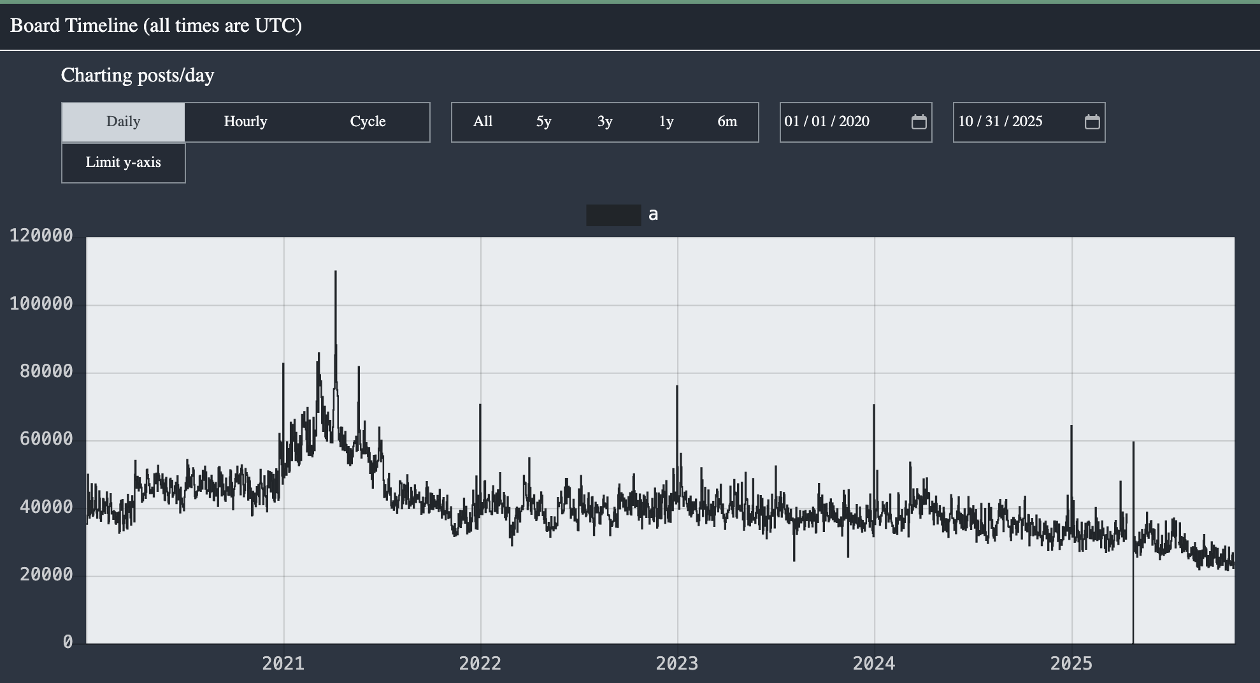Click the 2021 x-axis label

[283, 663]
